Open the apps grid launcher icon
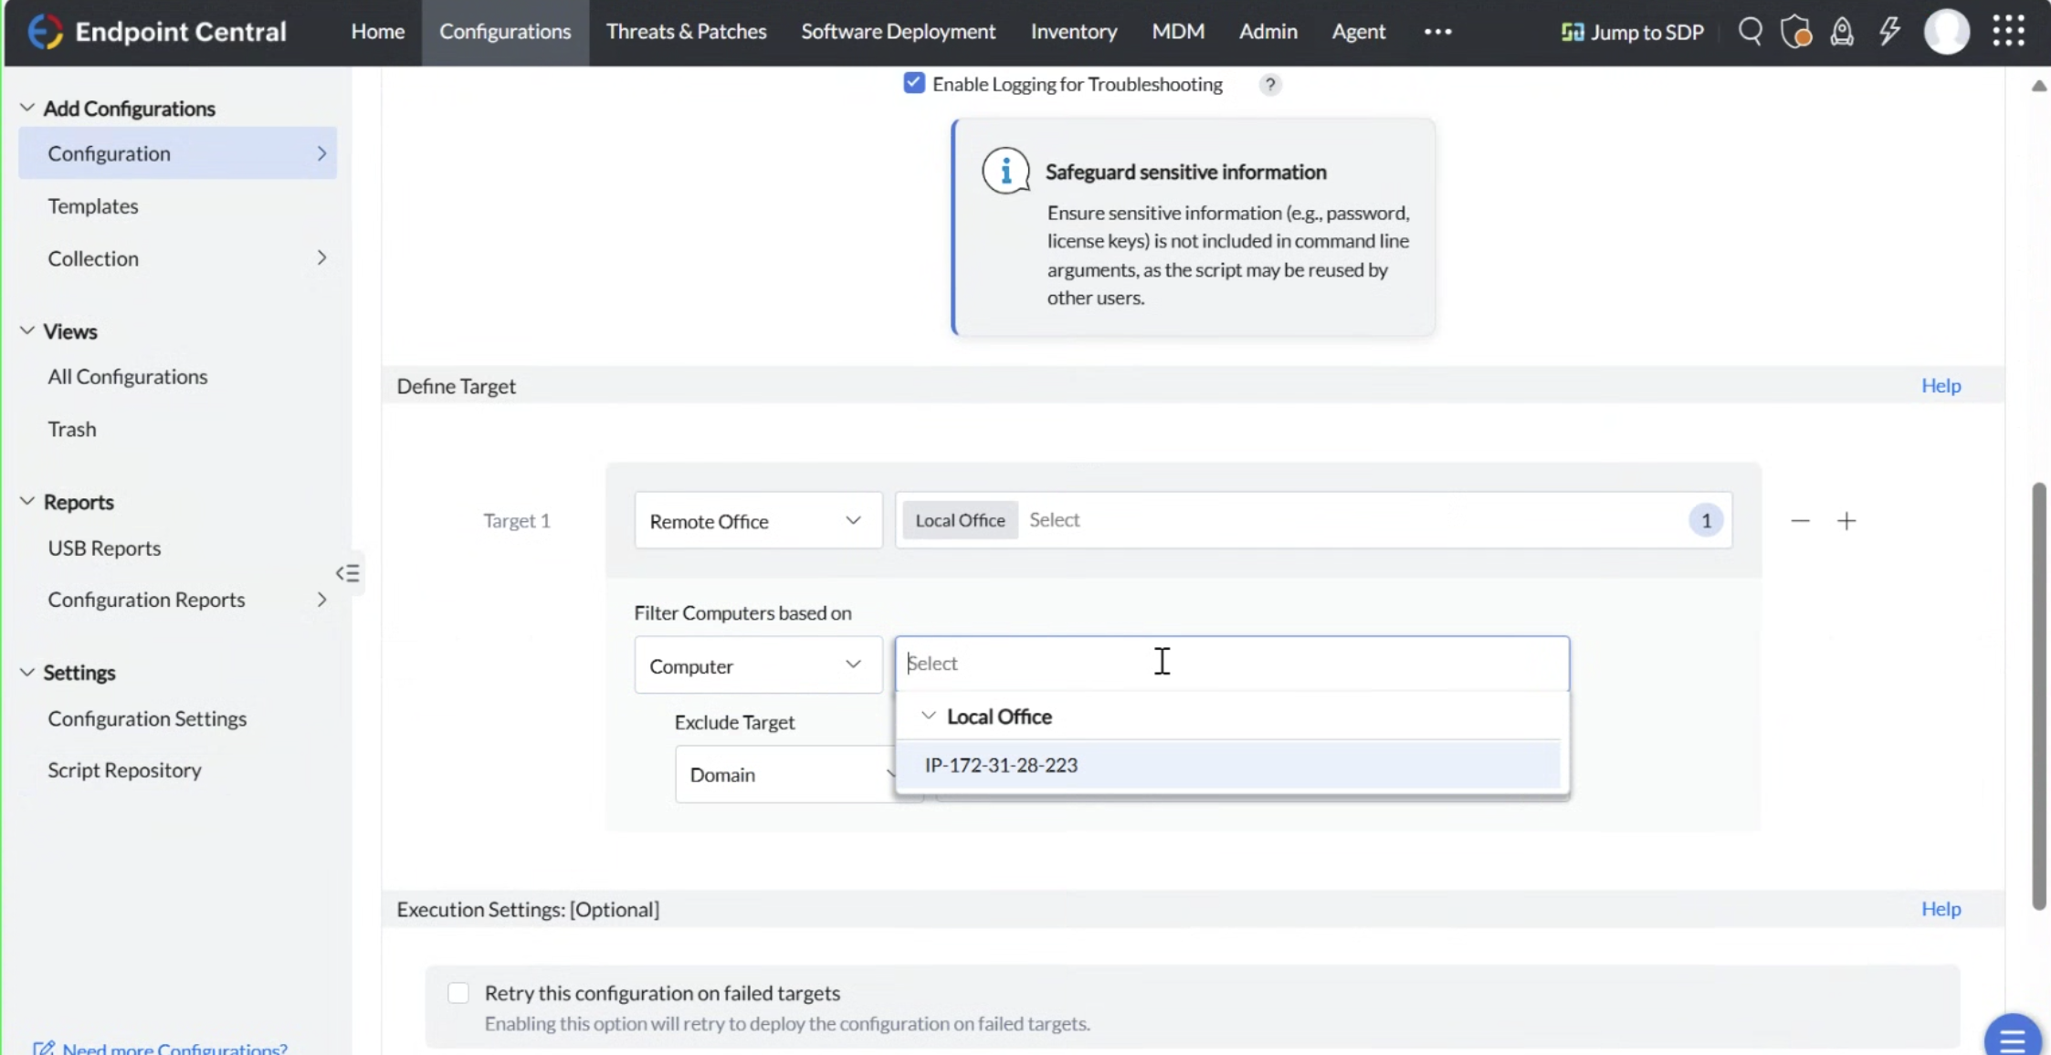This screenshot has width=2051, height=1055. [x=2008, y=31]
